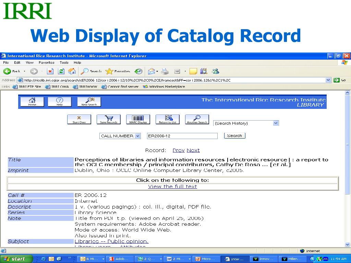The width and height of the screenshot is (351, 263).
Task: Open the MARC Display button
Action: pyautogui.click(x=138, y=119)
